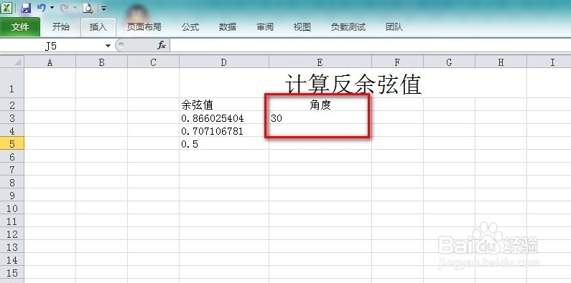Viewport: 571px width, 283px height.
Task: Select the 余弦值 header cell
Action: pos(224,105)
